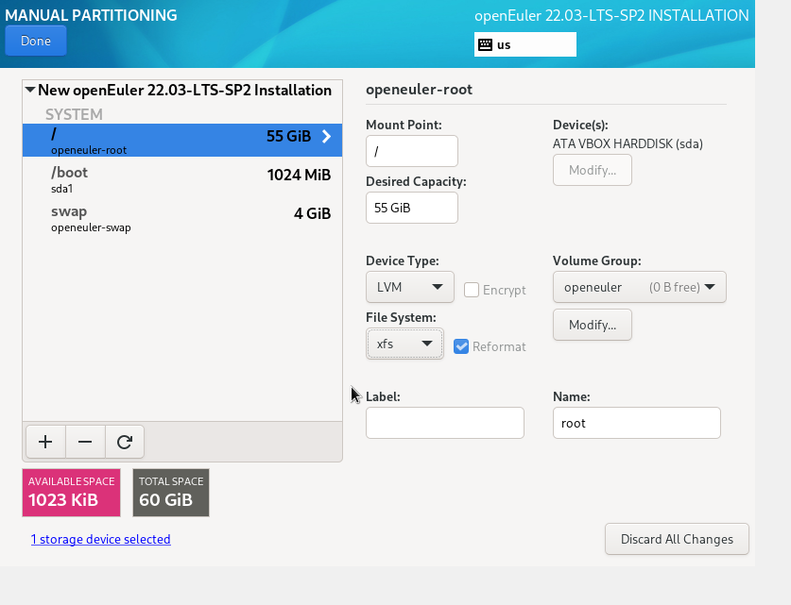Click Modify button under Volume Group
The width and height of the screenshot is (791, 605).
pos(593,325)
